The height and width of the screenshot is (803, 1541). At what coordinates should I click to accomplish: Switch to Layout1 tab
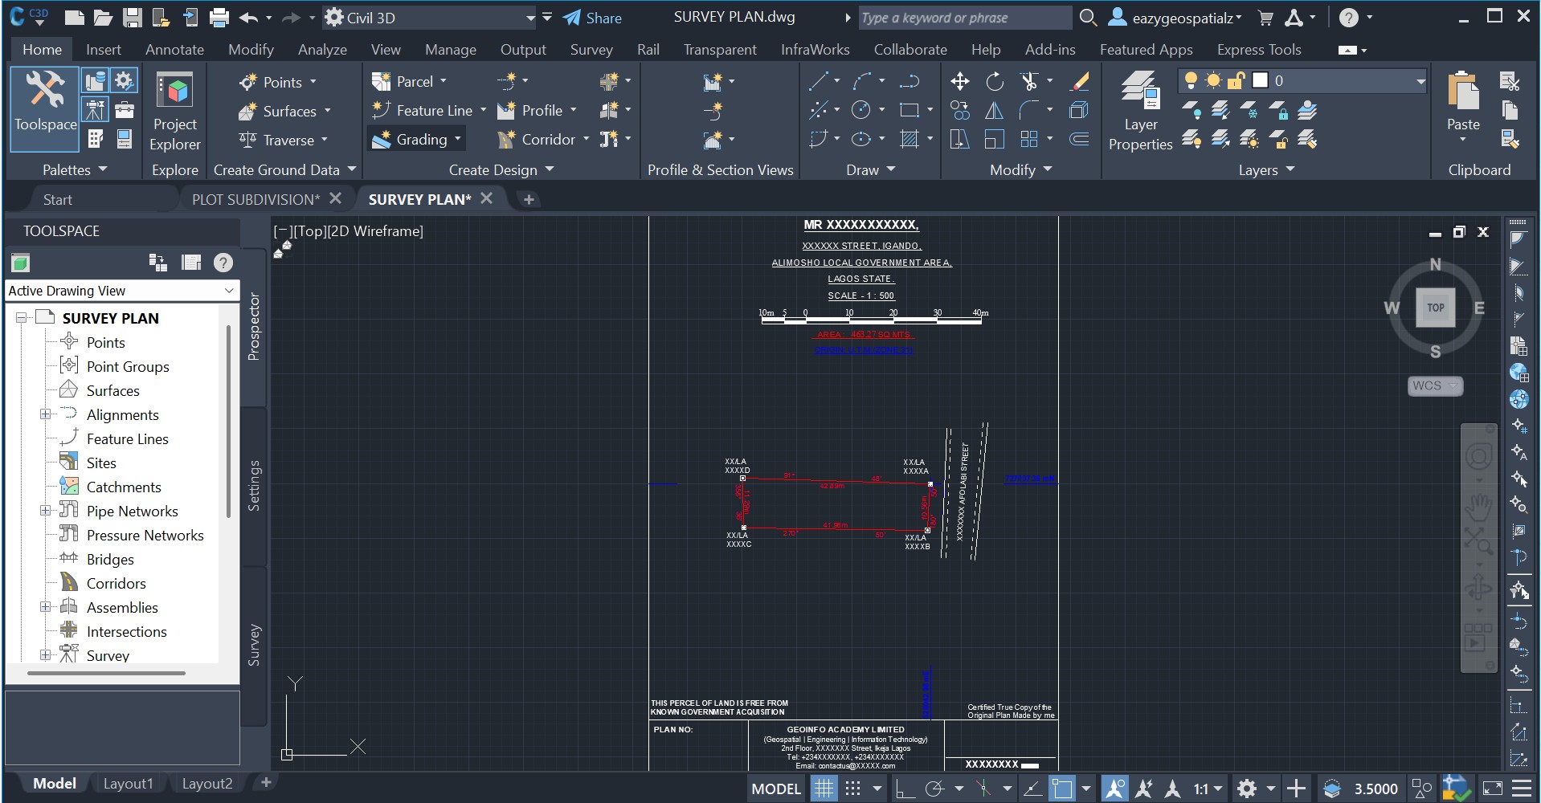click(128, 784)
